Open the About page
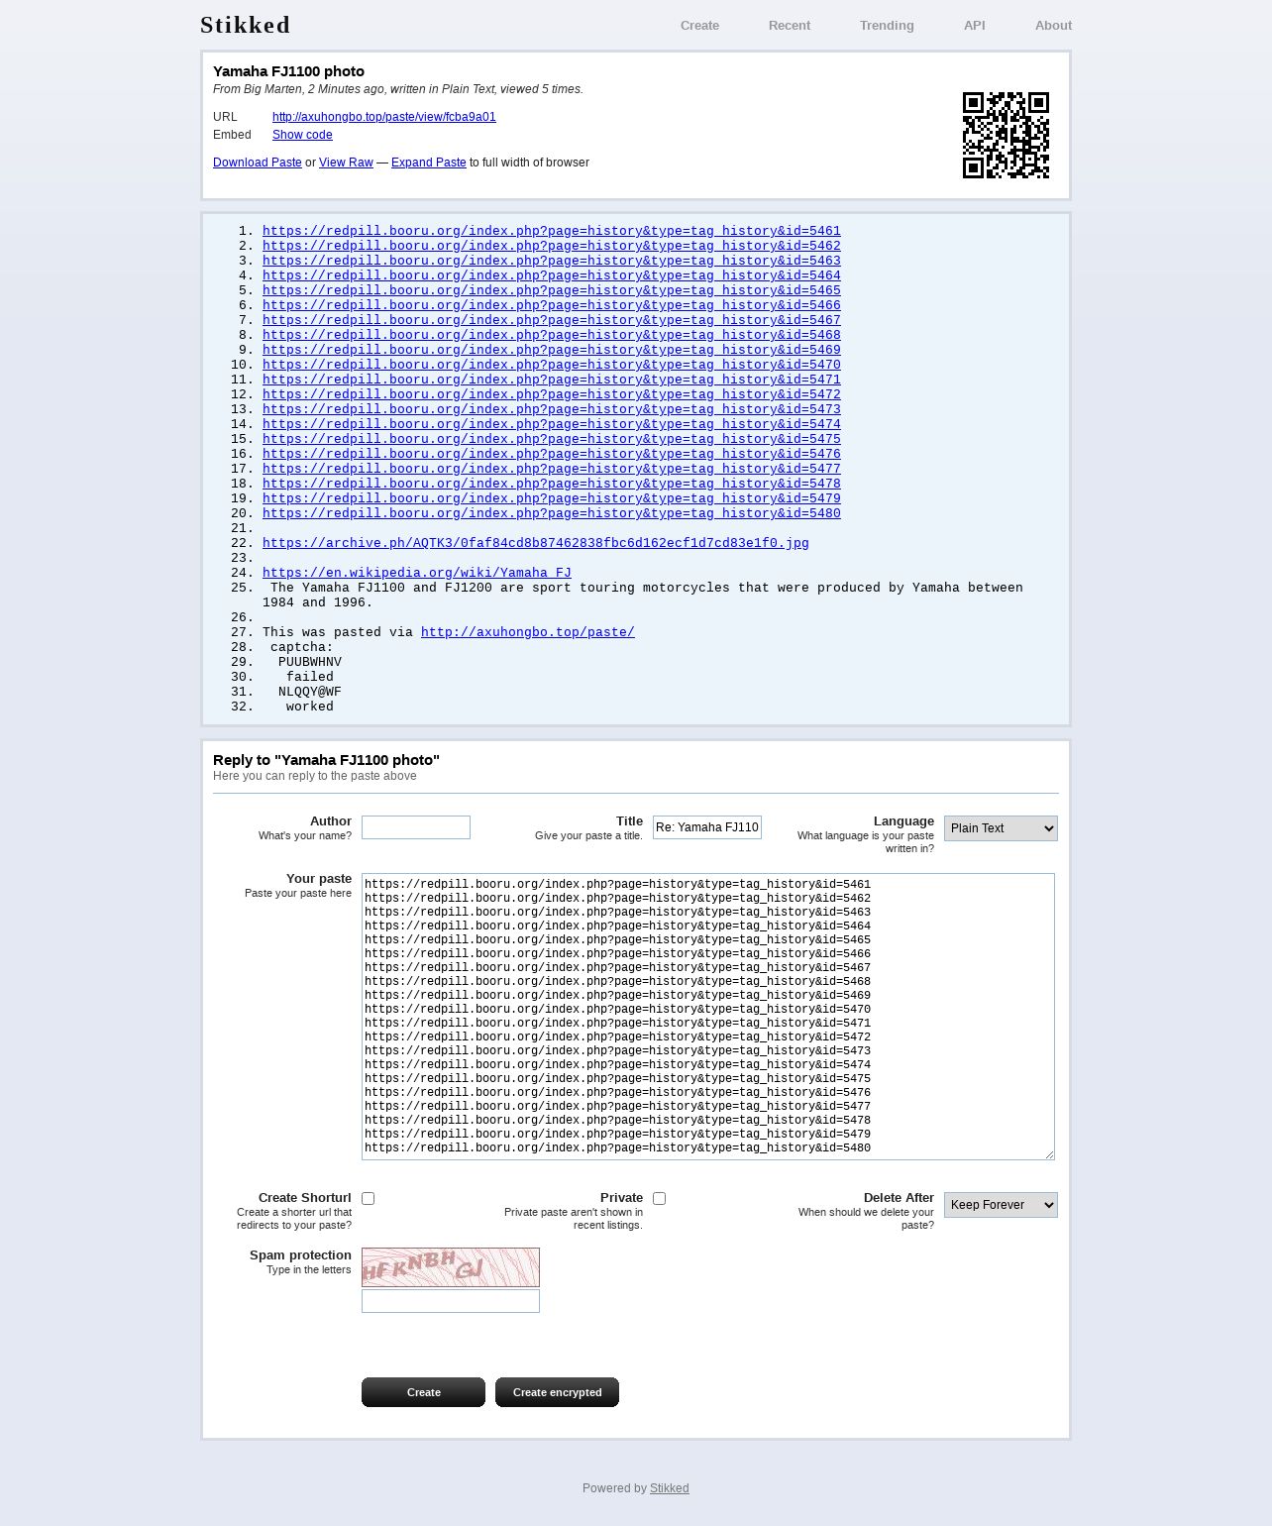This screenshot has height=1526, width=1272. coord(1053,26)
